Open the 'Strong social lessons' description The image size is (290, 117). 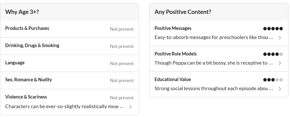[x=213, y=89]
